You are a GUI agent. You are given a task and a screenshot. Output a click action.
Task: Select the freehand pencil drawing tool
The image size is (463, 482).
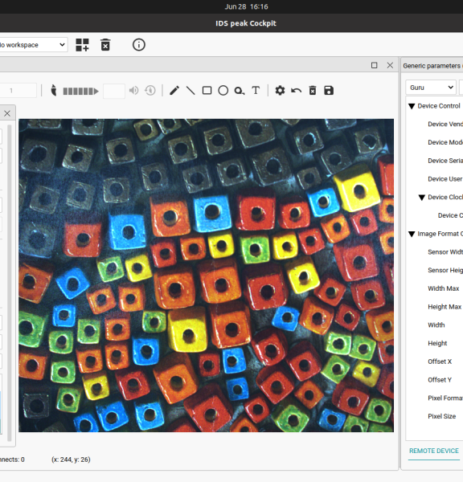tap(174, 90)
